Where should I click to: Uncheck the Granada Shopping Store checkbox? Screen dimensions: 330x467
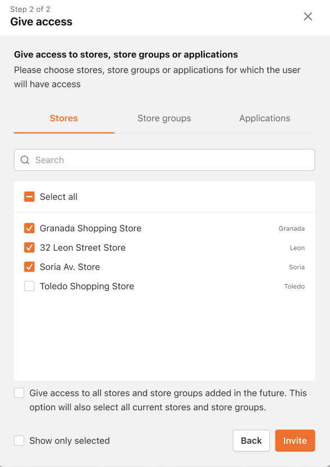pos(29,228)
